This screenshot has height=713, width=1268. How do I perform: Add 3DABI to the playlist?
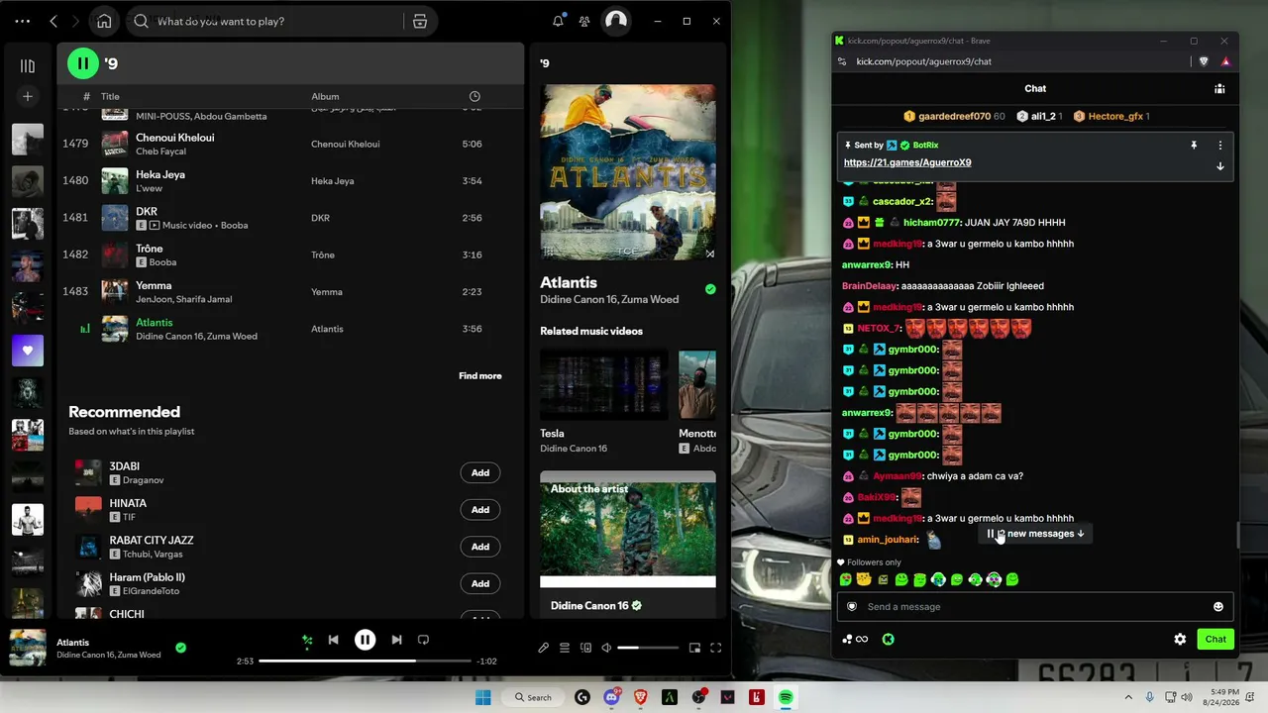coord(480,472)
